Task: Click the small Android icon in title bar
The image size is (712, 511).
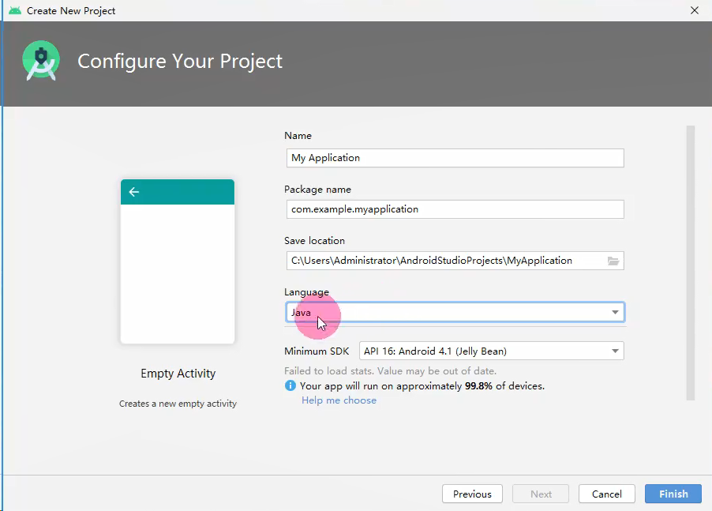Action: [x=15, y=10]
